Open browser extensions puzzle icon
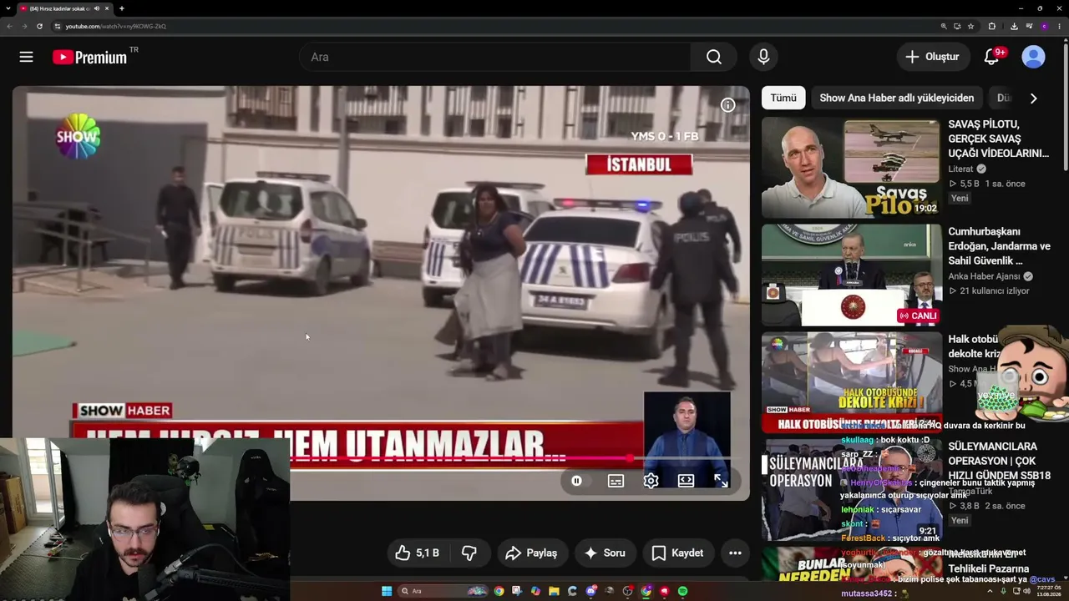1069x601 pixels. [991, 26]
